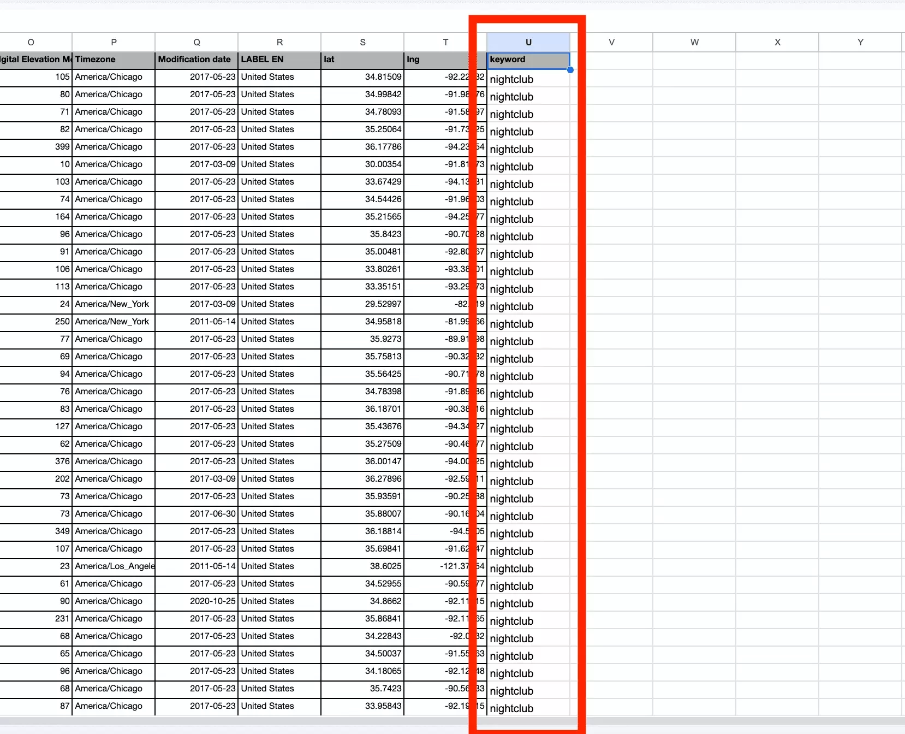Select entire column R via header

(x=279, y=42)
